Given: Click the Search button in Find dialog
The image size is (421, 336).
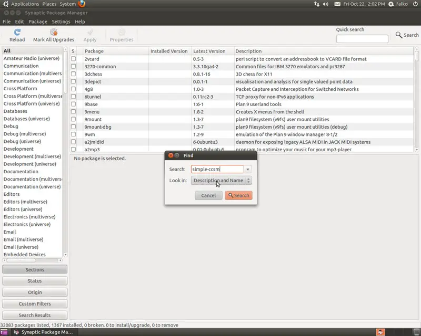Looking at the screenshot, I should pos(238,195).
